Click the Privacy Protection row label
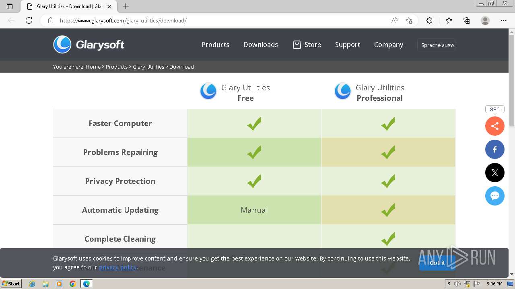 tap(120, 181)
